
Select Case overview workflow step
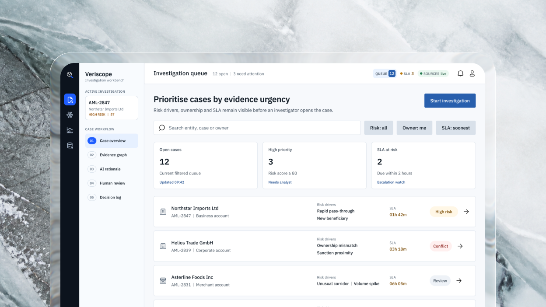[112, 141]
